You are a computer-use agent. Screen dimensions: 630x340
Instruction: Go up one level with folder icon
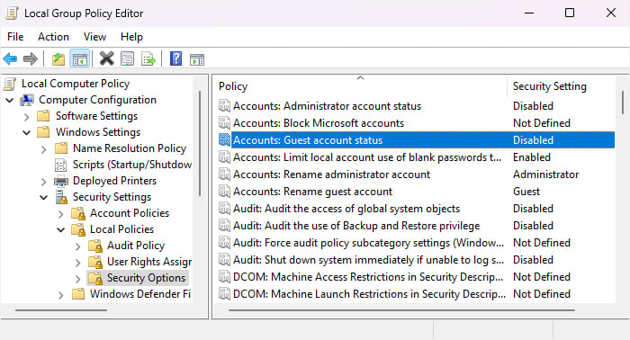click(x=58, y=59)
